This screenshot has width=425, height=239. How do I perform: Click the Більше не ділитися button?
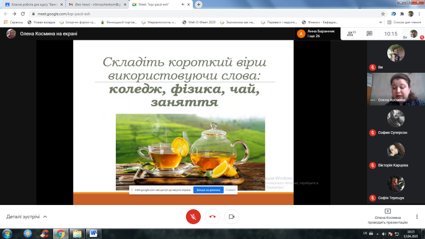(208, 190)
